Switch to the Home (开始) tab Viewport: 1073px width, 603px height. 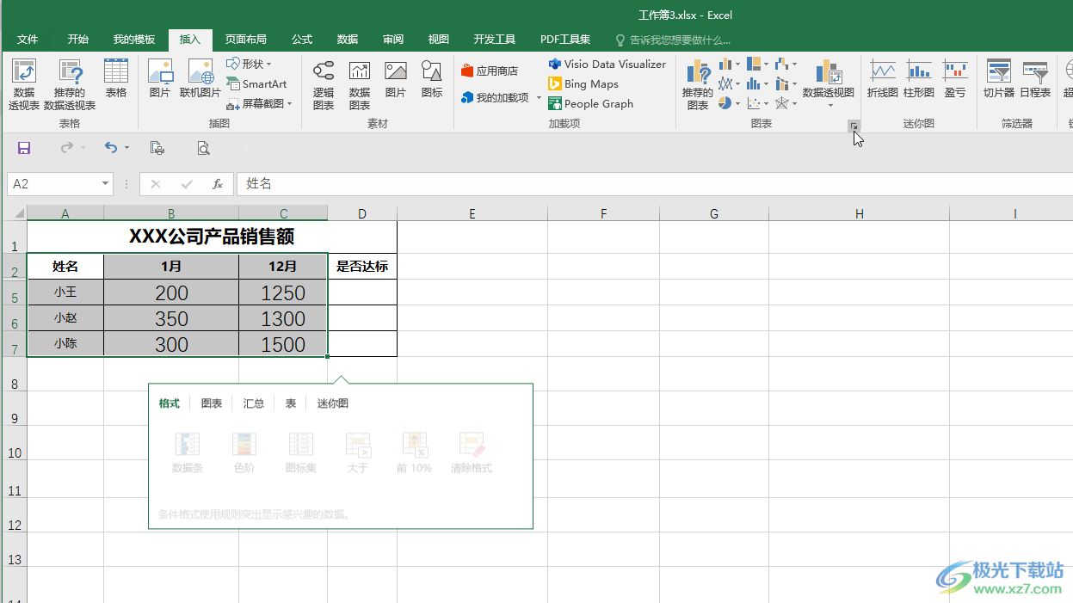point(78,40)
